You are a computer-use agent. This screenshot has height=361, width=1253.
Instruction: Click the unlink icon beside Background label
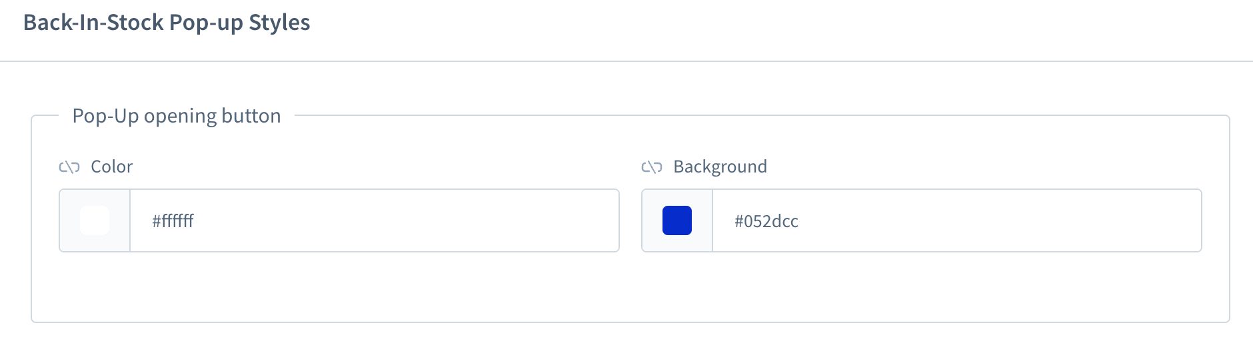pos(651,167)
